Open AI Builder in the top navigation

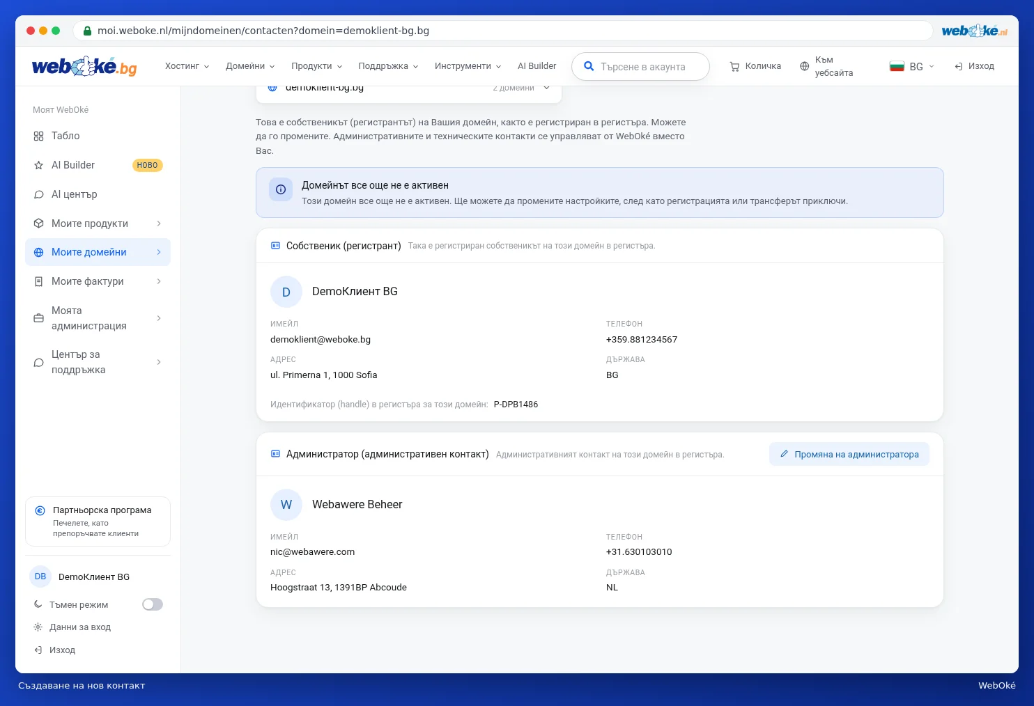[537, 66]
